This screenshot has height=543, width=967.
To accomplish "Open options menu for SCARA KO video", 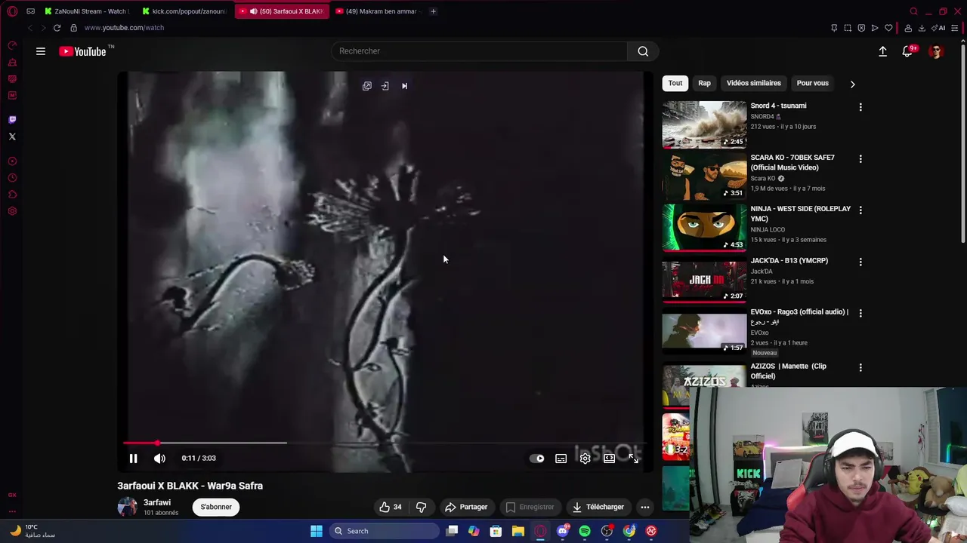I will tap(860, 159).
